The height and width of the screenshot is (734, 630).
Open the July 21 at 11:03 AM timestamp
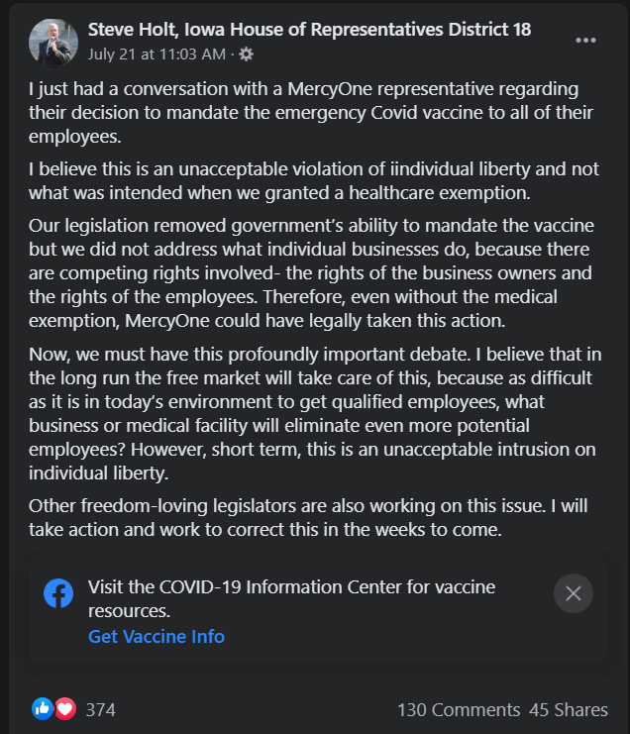pyautogui.click(x=157, y=53)
